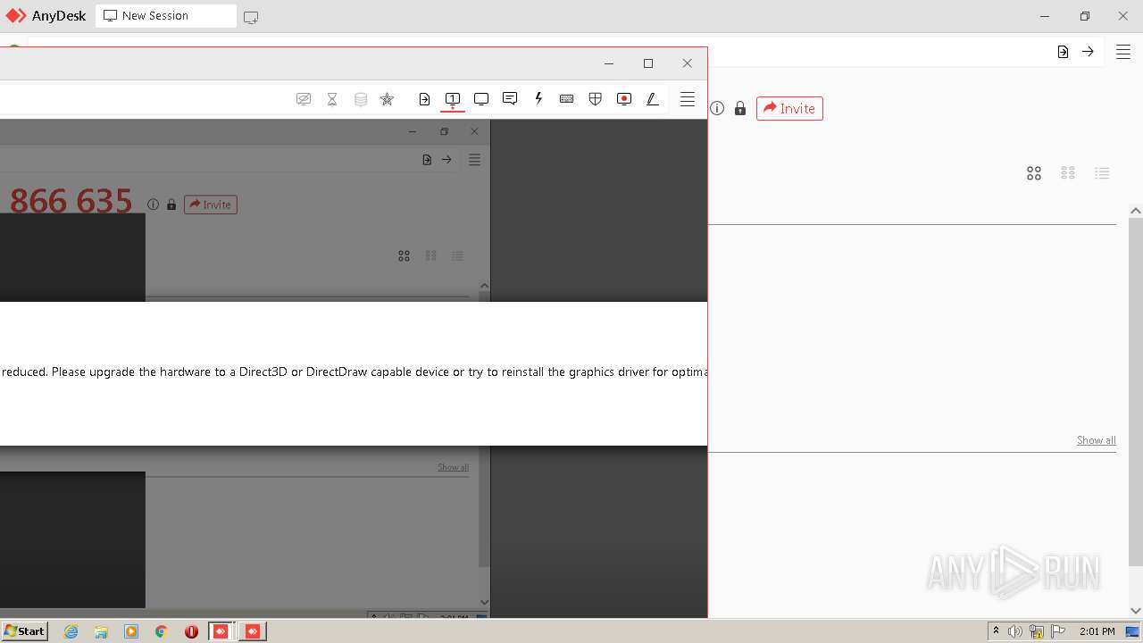The image size is (1143, 643).
Task: Click the 2:01 PM taskbar clock
Action: [1097, 631]
